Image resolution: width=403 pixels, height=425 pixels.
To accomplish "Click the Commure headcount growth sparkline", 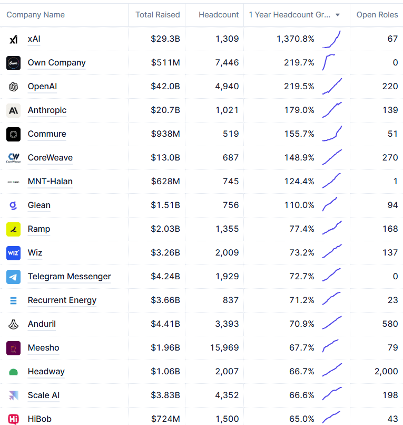I will tap(332, 134).
